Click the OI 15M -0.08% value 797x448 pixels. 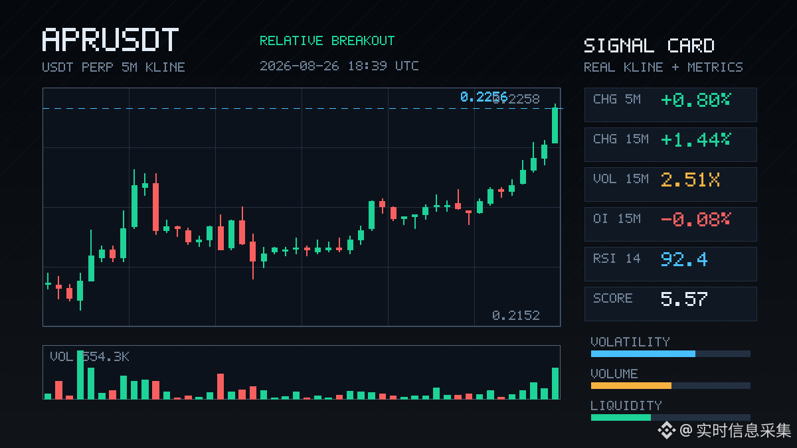coord(695,220)
